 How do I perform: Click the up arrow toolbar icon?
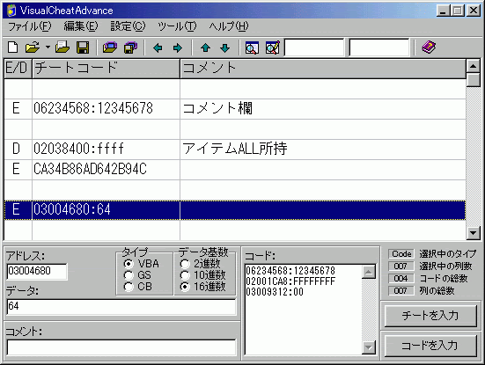205,47
